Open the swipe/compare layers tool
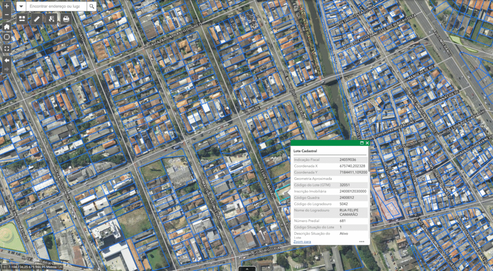The width and height of the screenshot is (493, 271). point(22,19)
